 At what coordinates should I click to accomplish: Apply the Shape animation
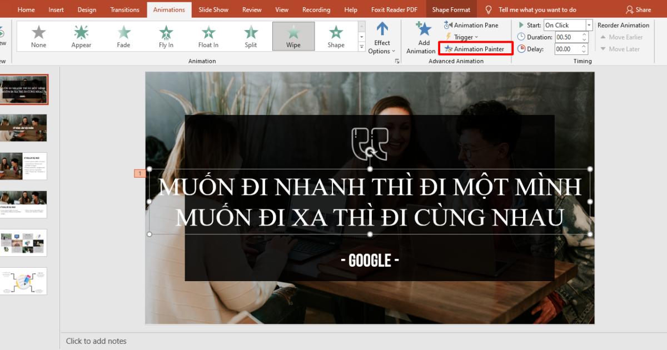336,36
